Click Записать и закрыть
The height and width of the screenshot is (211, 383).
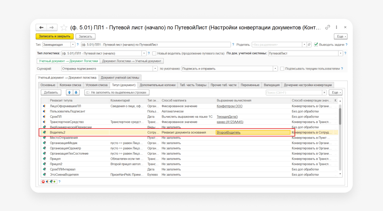pyautogui.click(x=55, y=36)
